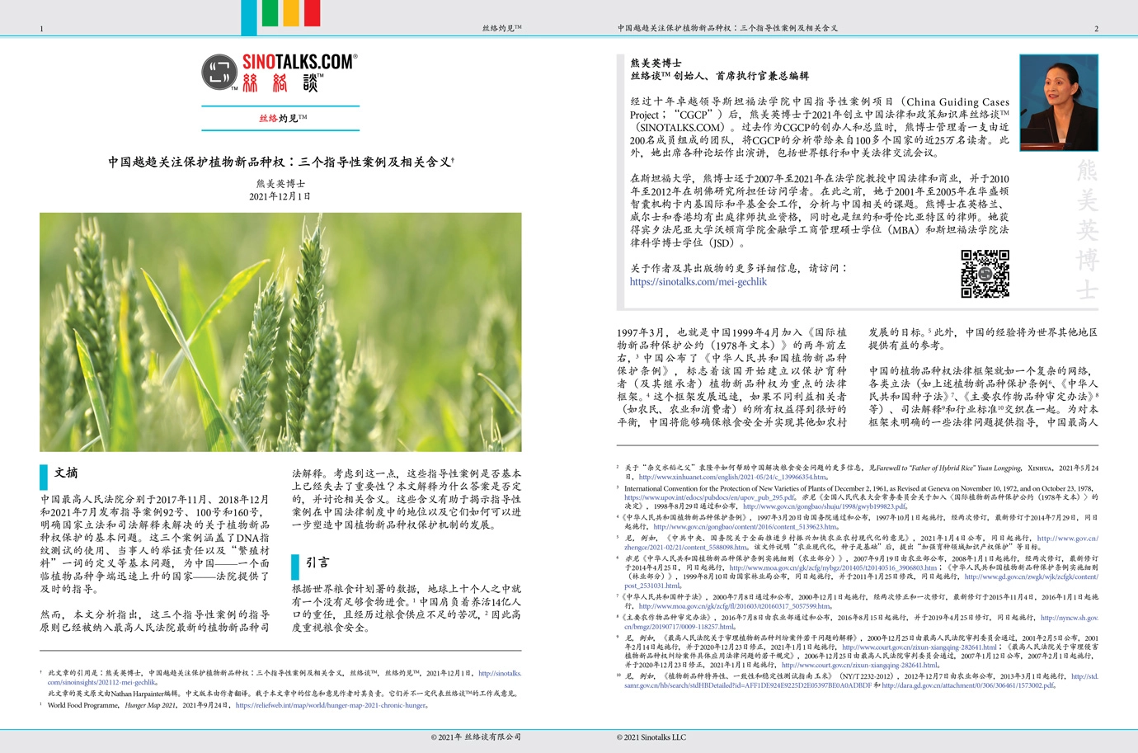Click the cyan color block in header
This screenshot has height=753, width=1138.
(x=248, y=16)
